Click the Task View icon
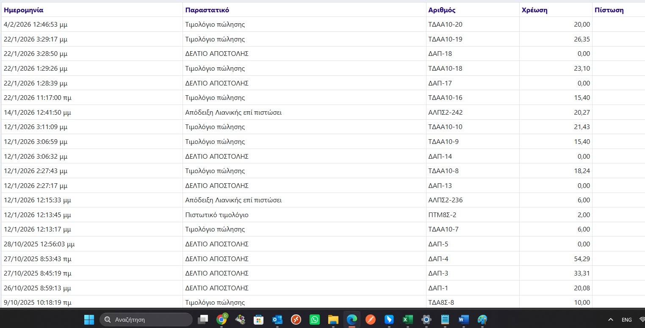The image size is (645, 328). pos(203,320)
